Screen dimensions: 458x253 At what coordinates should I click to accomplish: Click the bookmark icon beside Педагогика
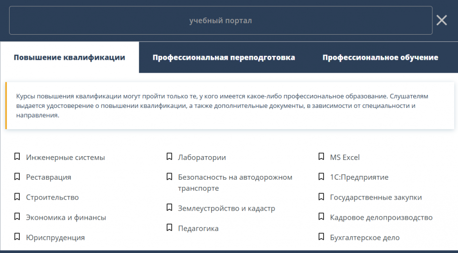pos(169,227)
